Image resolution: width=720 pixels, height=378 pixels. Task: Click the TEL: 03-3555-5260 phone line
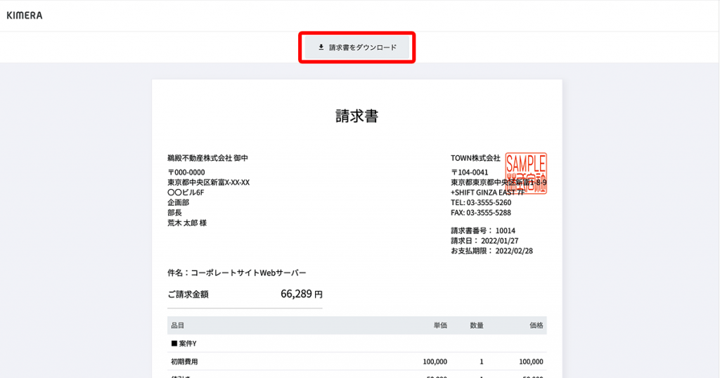tap(481, 202)
